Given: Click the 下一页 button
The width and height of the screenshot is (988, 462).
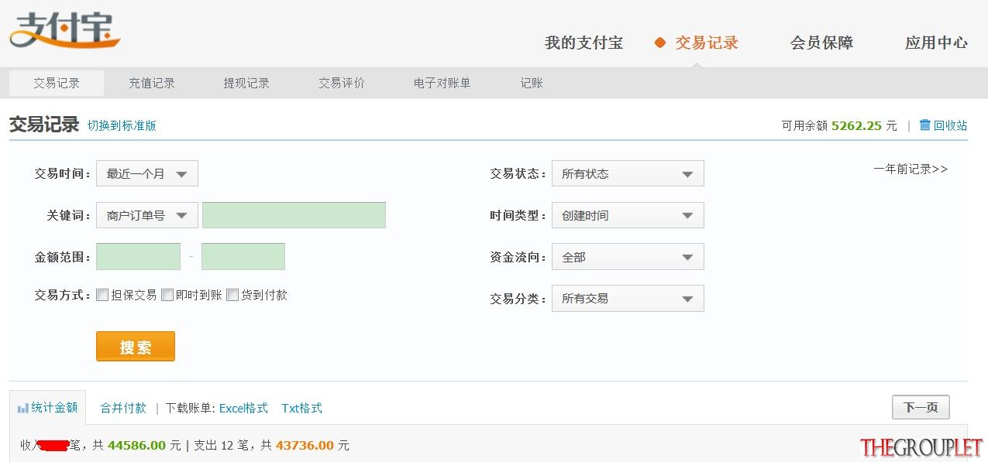Looking at the screenshot, I should 921,407.
